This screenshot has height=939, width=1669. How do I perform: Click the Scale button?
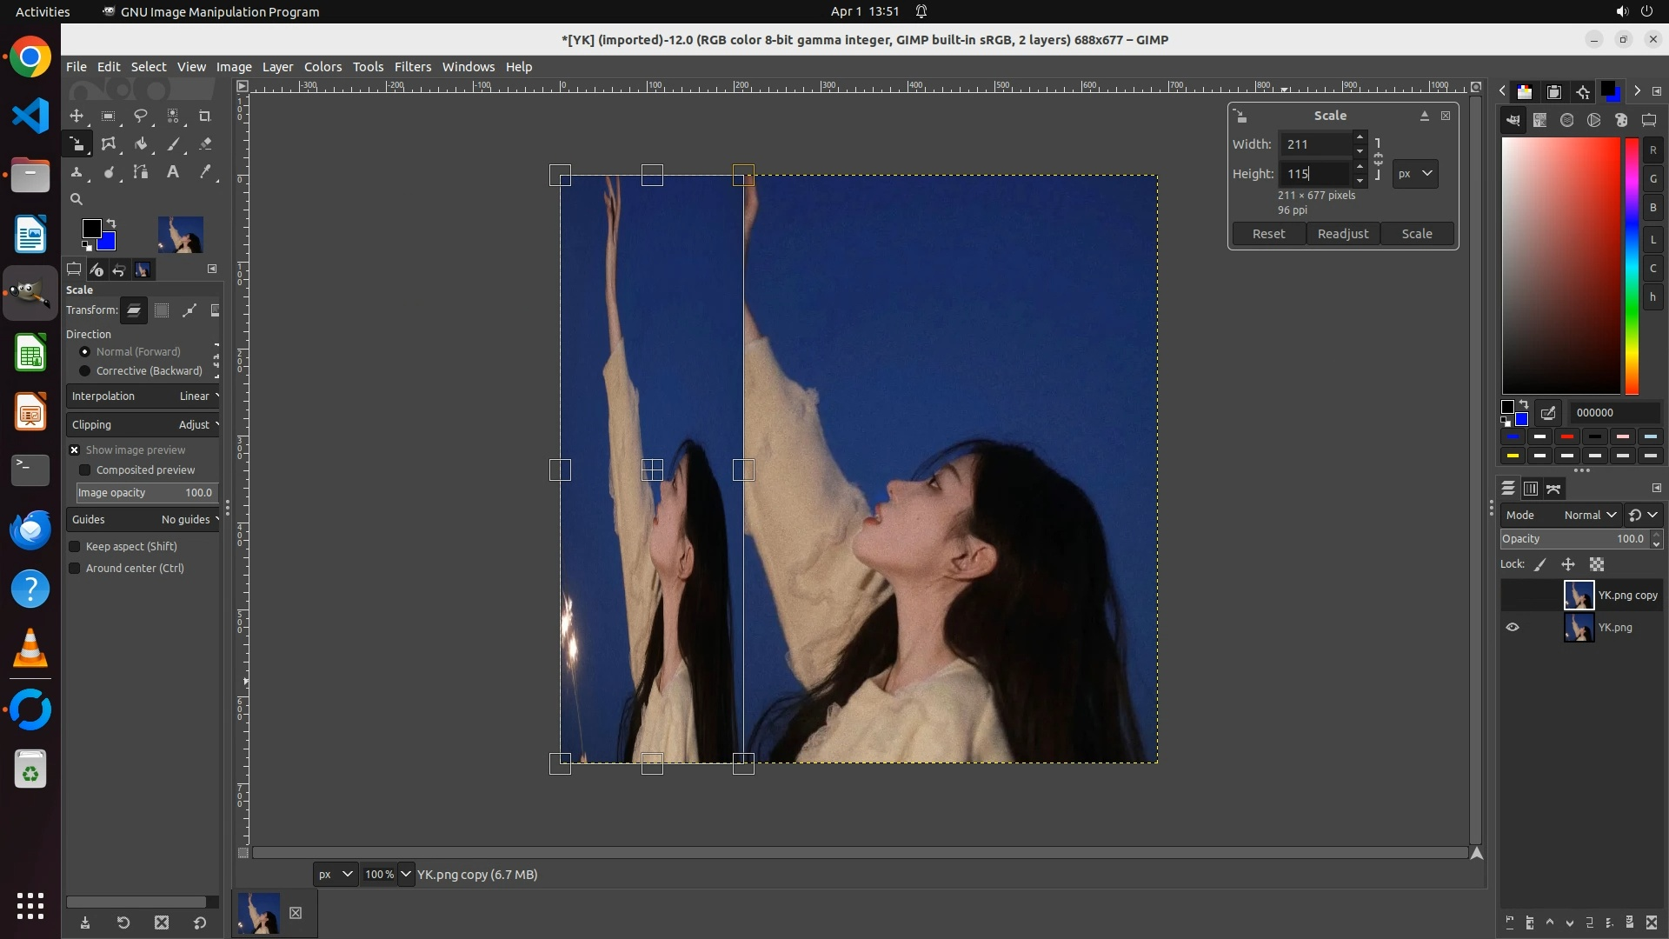1416,234
